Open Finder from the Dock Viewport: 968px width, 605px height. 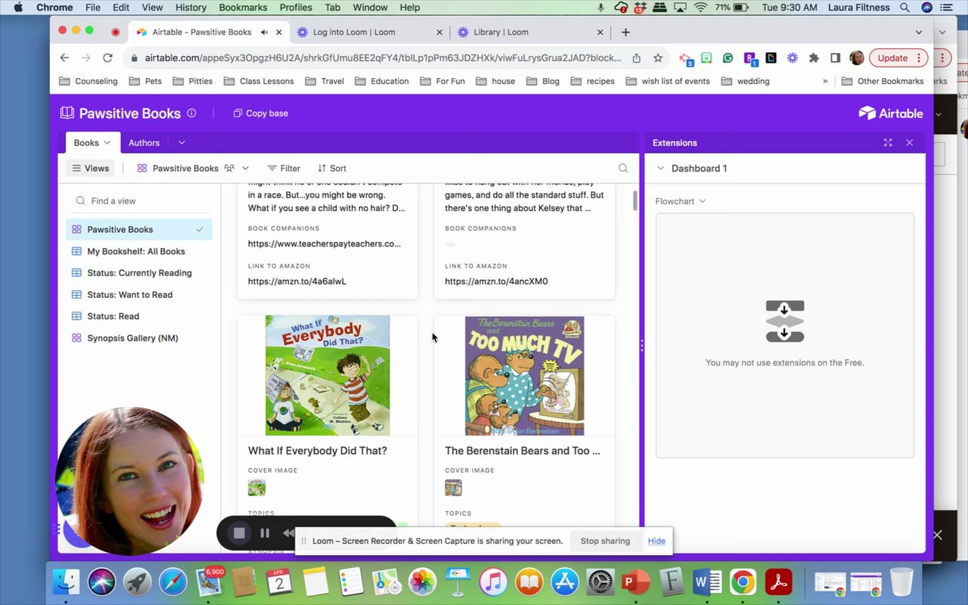pyautogui.click(x=67, y=582)
